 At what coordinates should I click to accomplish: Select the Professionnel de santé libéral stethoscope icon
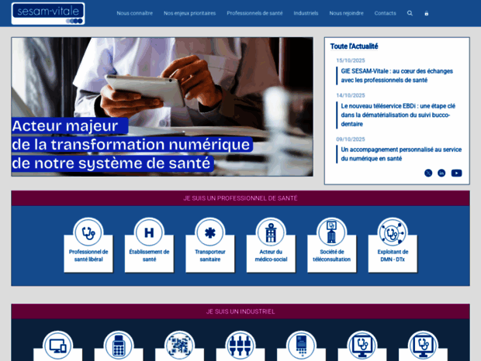point(88,232)
